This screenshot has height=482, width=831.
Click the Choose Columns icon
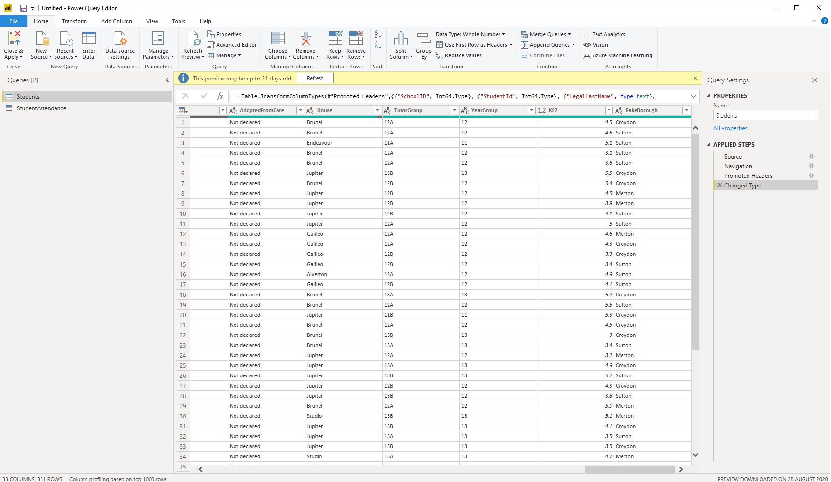[x=277, y=38]
